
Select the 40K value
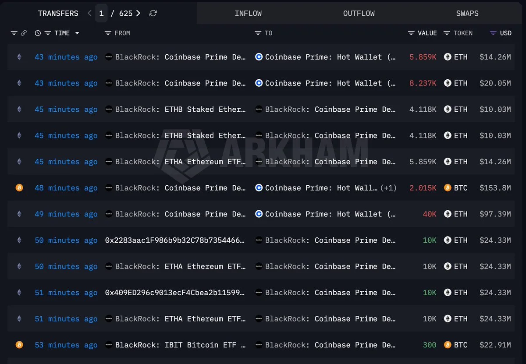[x=430, y=214]
